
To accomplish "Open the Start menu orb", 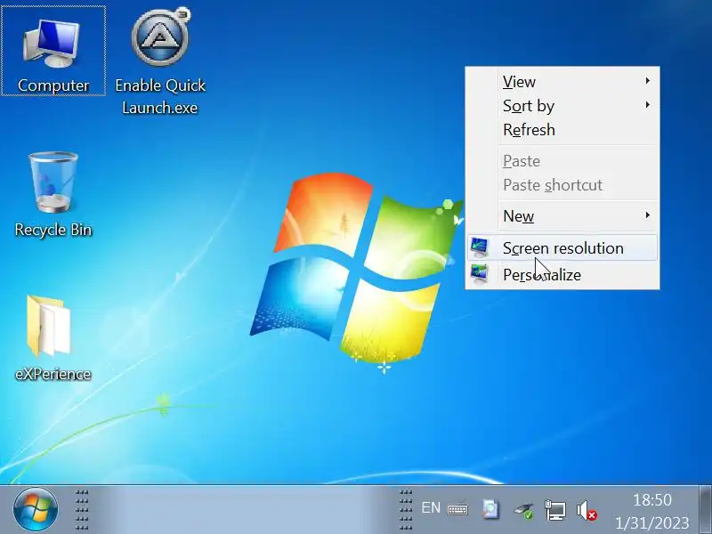I will coord(36,509).
